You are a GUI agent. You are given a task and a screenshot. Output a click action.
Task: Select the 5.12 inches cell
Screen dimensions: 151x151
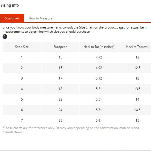99,78
